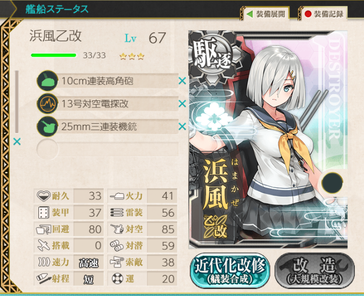Open the 装備記録 tab
364x296 pixels.
click(x=323, y=14)
